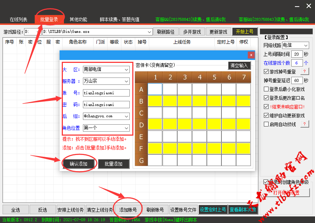This screenshot has width=315, height=223.
Task: Click the ? help button beside 启用自动挤线
Action: pyautogui.click(x=304, y=124)
